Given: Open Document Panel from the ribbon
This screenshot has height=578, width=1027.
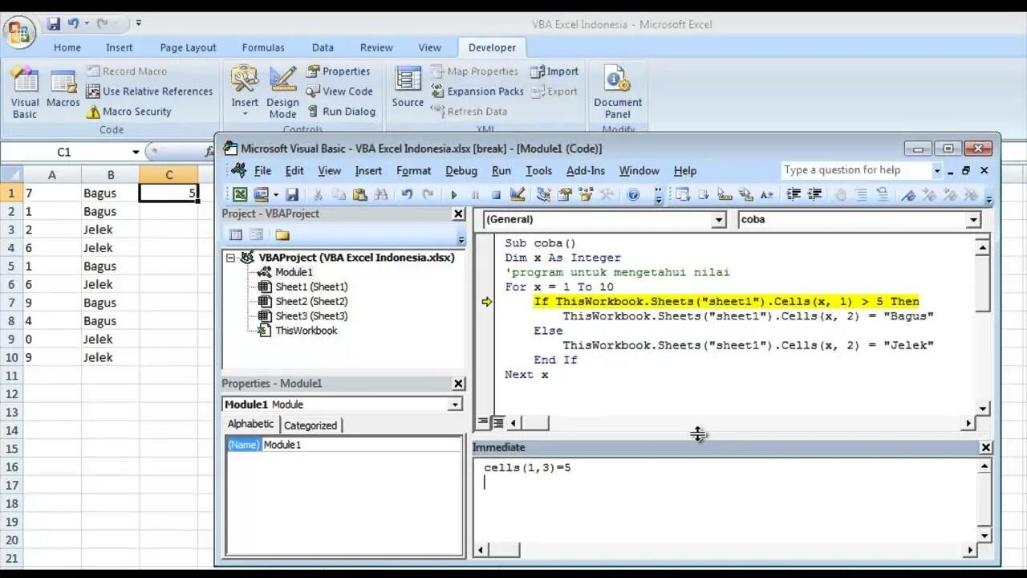Looking at the screenshot, I should point(618,93).
